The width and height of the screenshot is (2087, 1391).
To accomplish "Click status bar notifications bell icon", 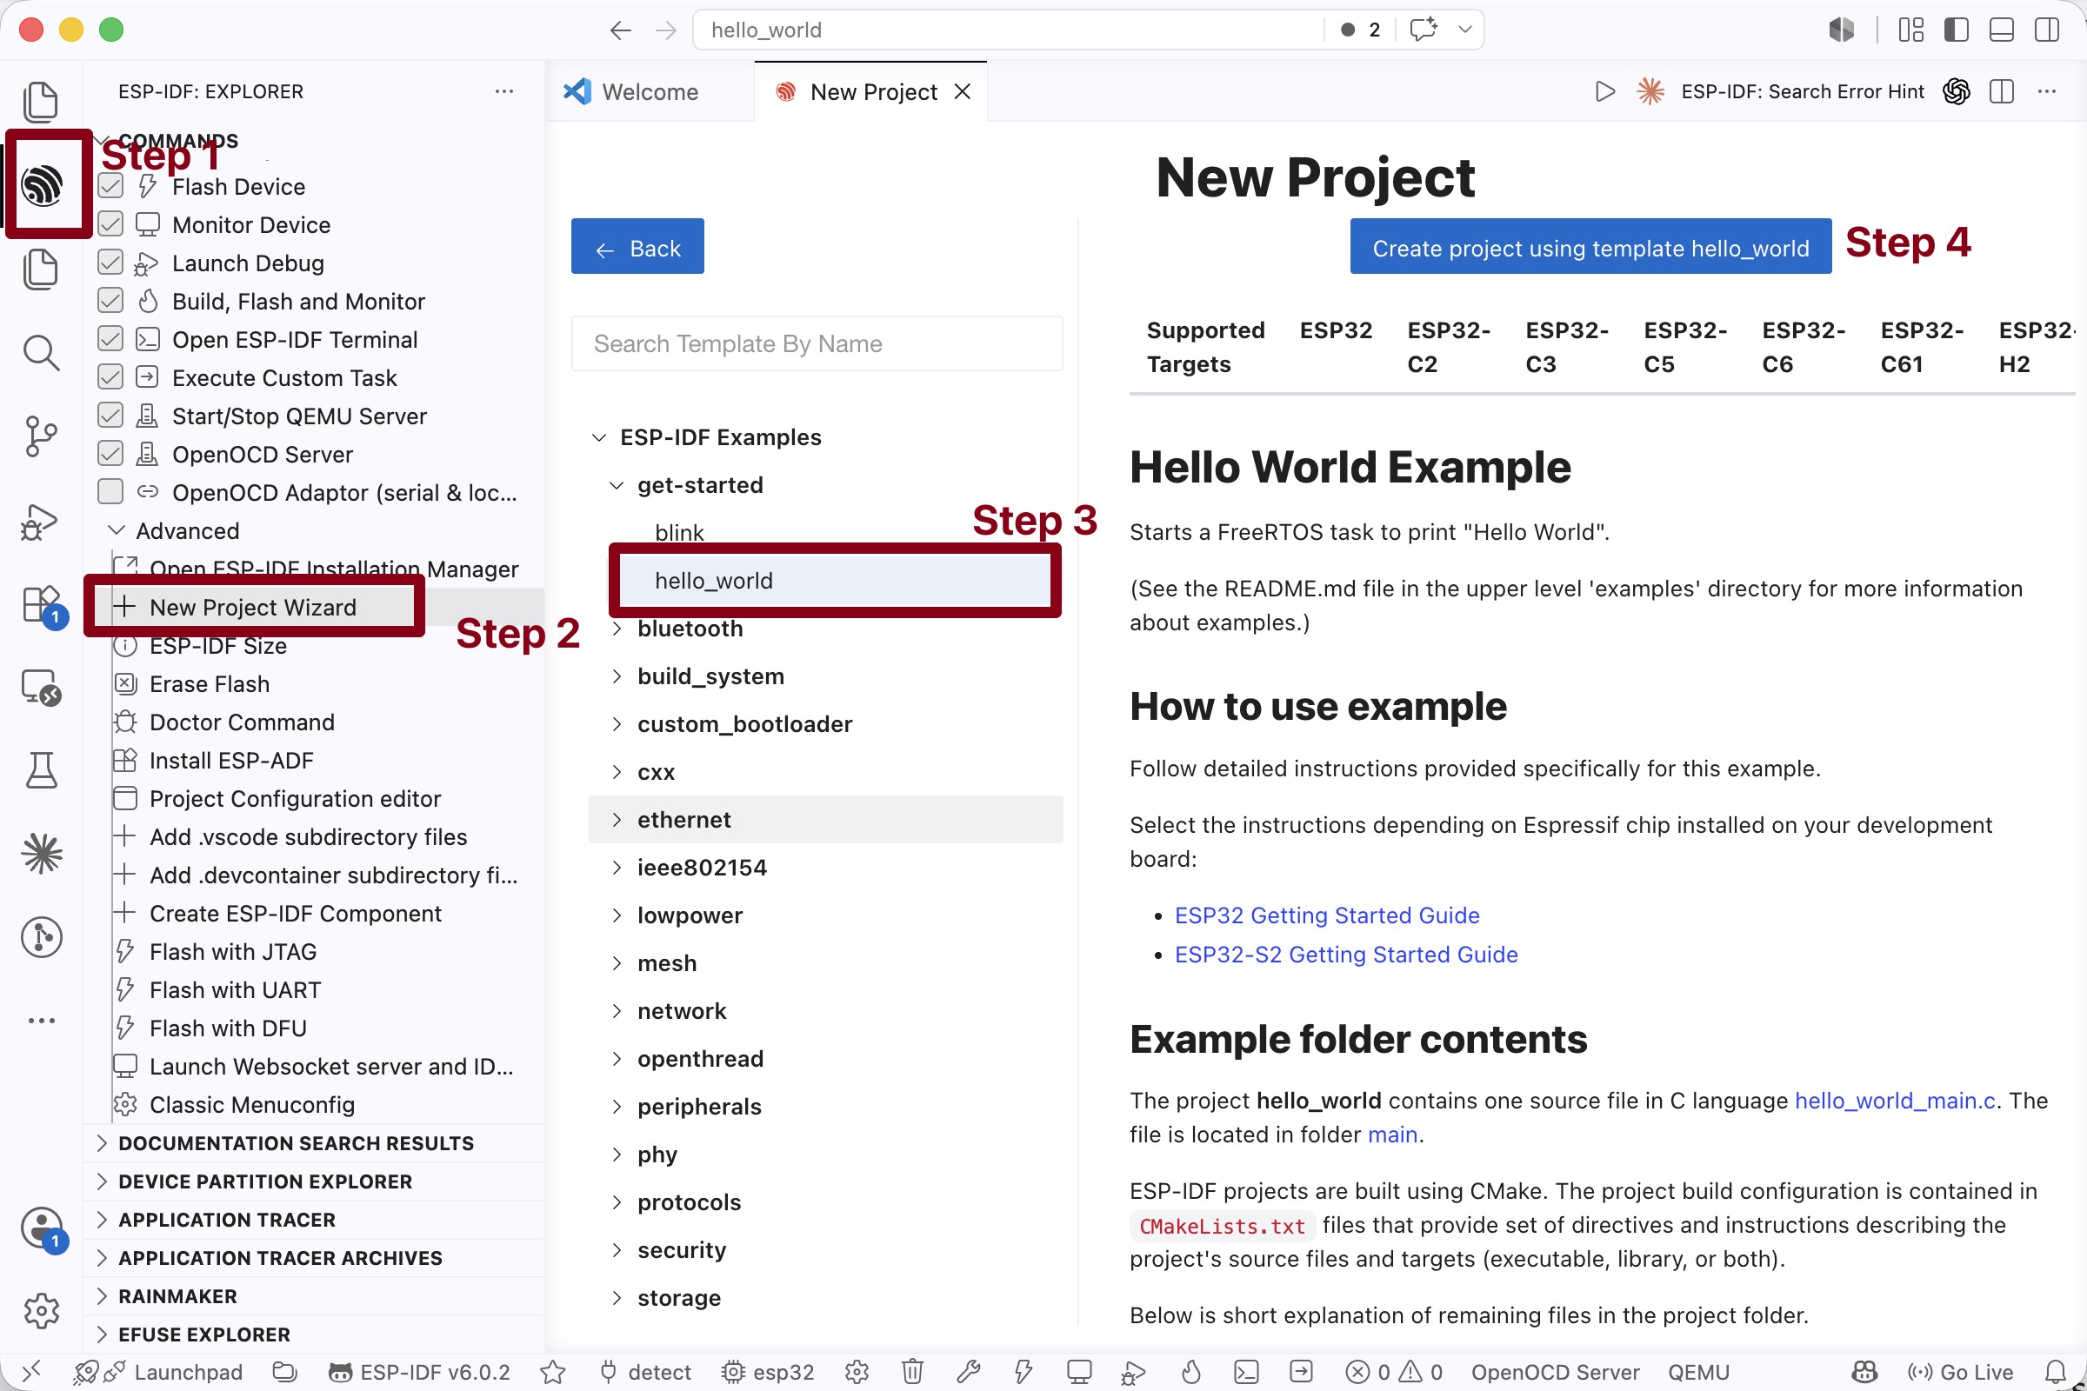I will pos(2056,1372).
